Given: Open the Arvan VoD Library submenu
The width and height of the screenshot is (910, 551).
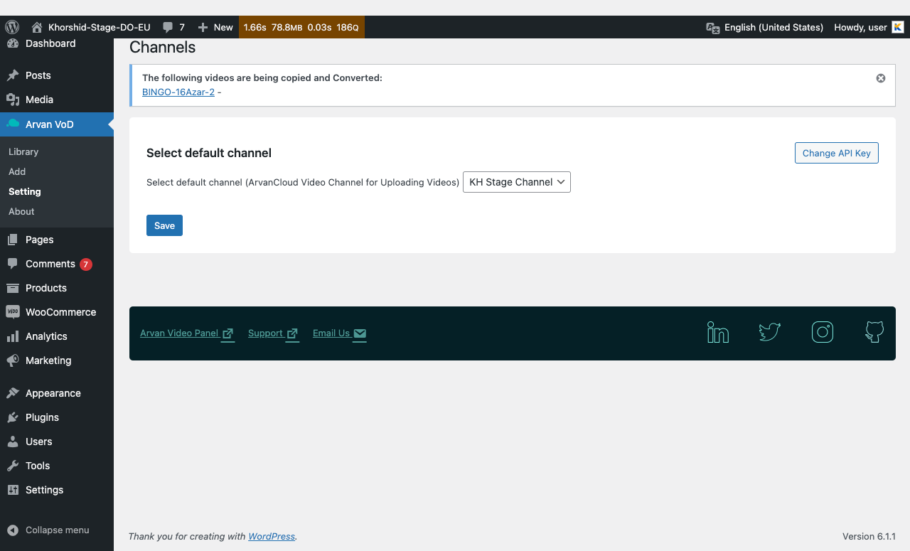Looking at the screenshot, I should tap(23, 151).
